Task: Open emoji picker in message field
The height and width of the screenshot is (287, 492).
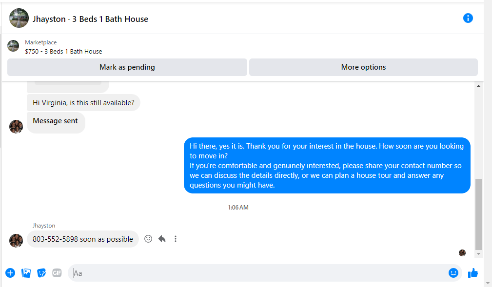Action: [453, 273]
